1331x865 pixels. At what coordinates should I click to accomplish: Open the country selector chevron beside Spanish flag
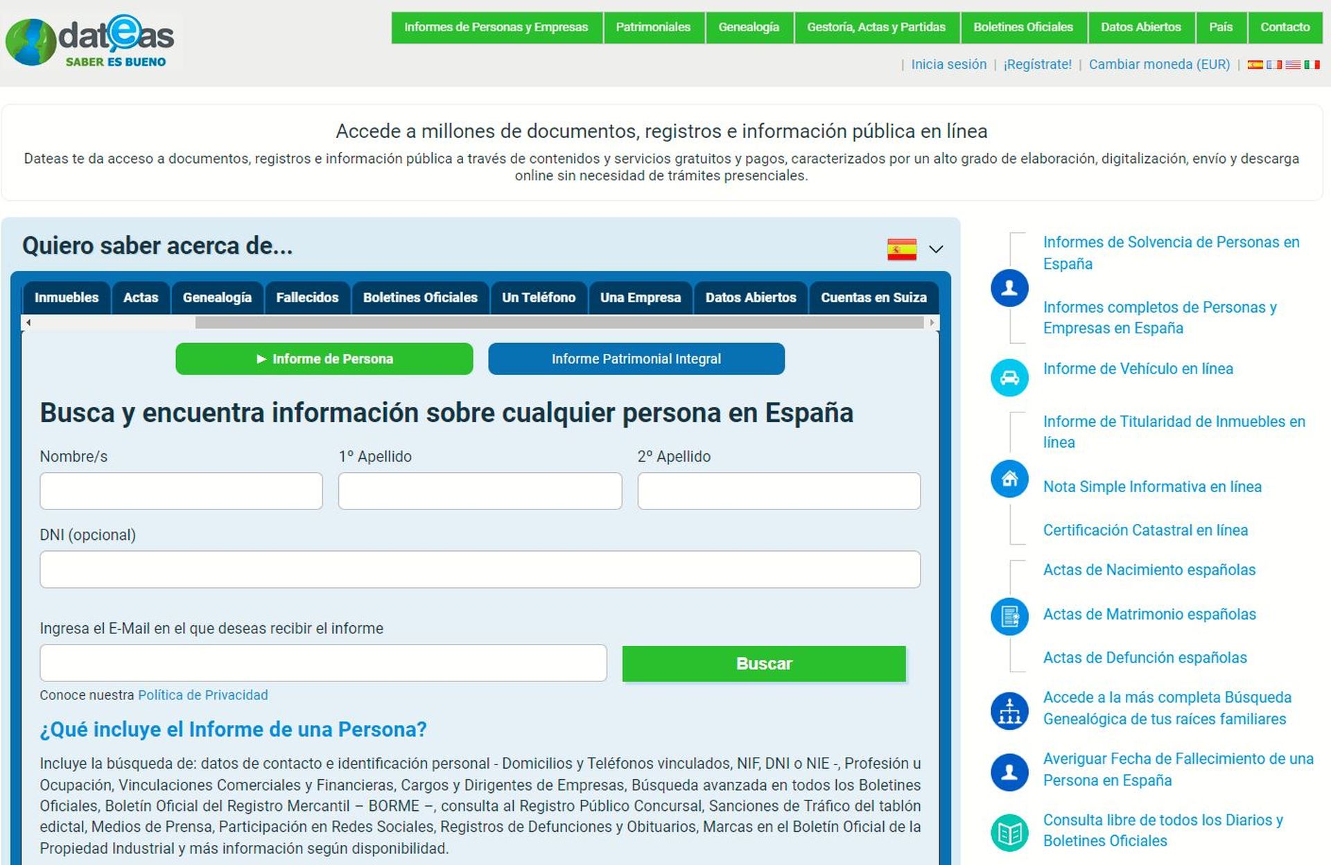[x=936, y=249]
